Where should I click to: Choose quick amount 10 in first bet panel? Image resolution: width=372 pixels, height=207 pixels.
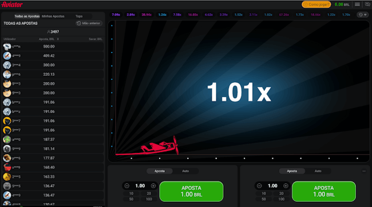131,193
